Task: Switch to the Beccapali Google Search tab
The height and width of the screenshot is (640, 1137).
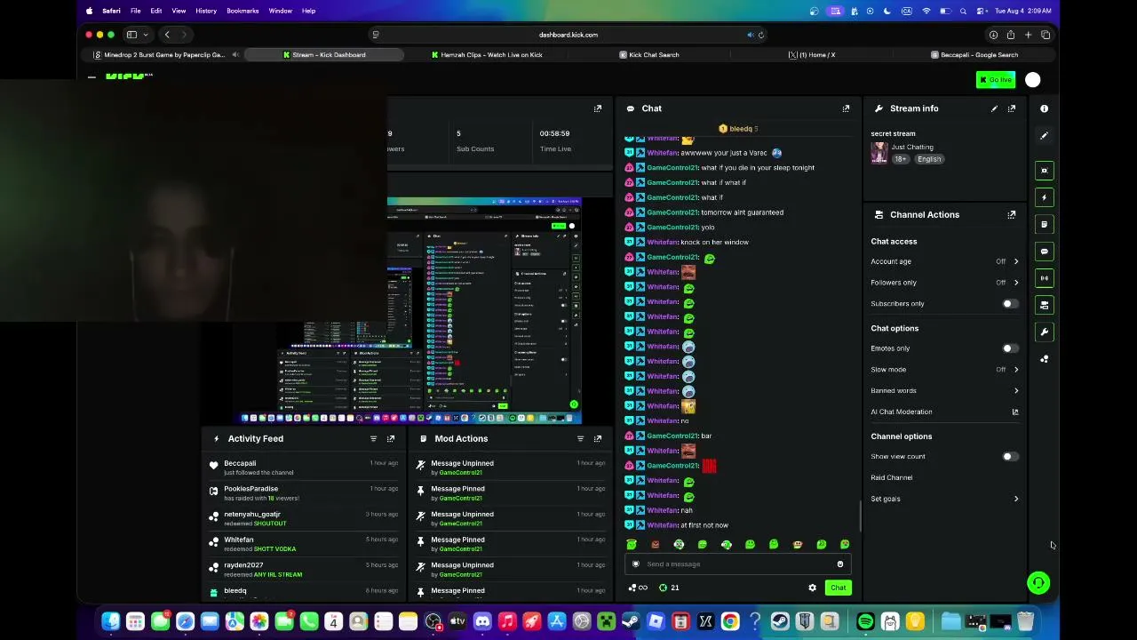Action: pyautogui.click(x=974, y=55)
